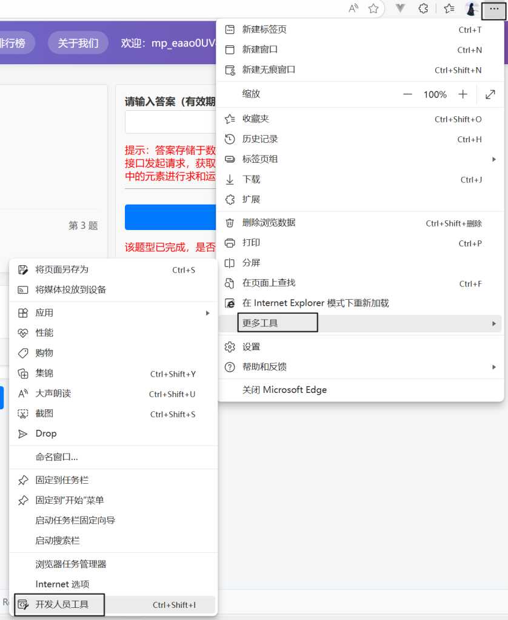Open 设置 from the Edge menu
Viewport: 508px width, 620px height.
pyautogui.click(x=360, y=347)
